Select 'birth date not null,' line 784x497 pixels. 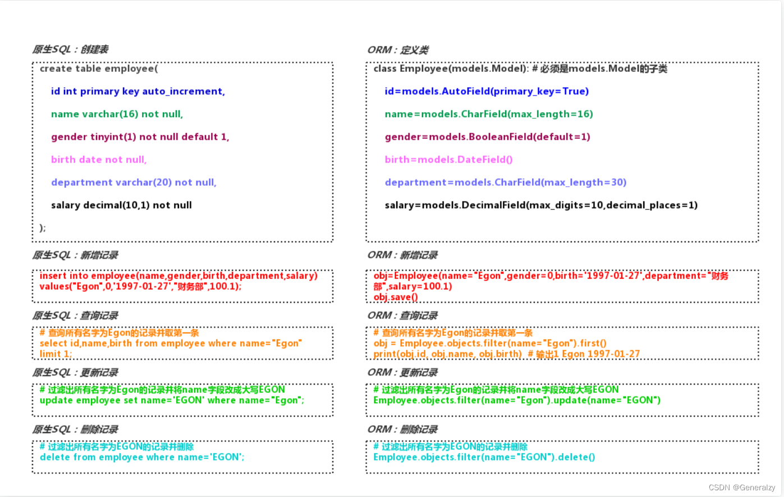coord(99,159)
